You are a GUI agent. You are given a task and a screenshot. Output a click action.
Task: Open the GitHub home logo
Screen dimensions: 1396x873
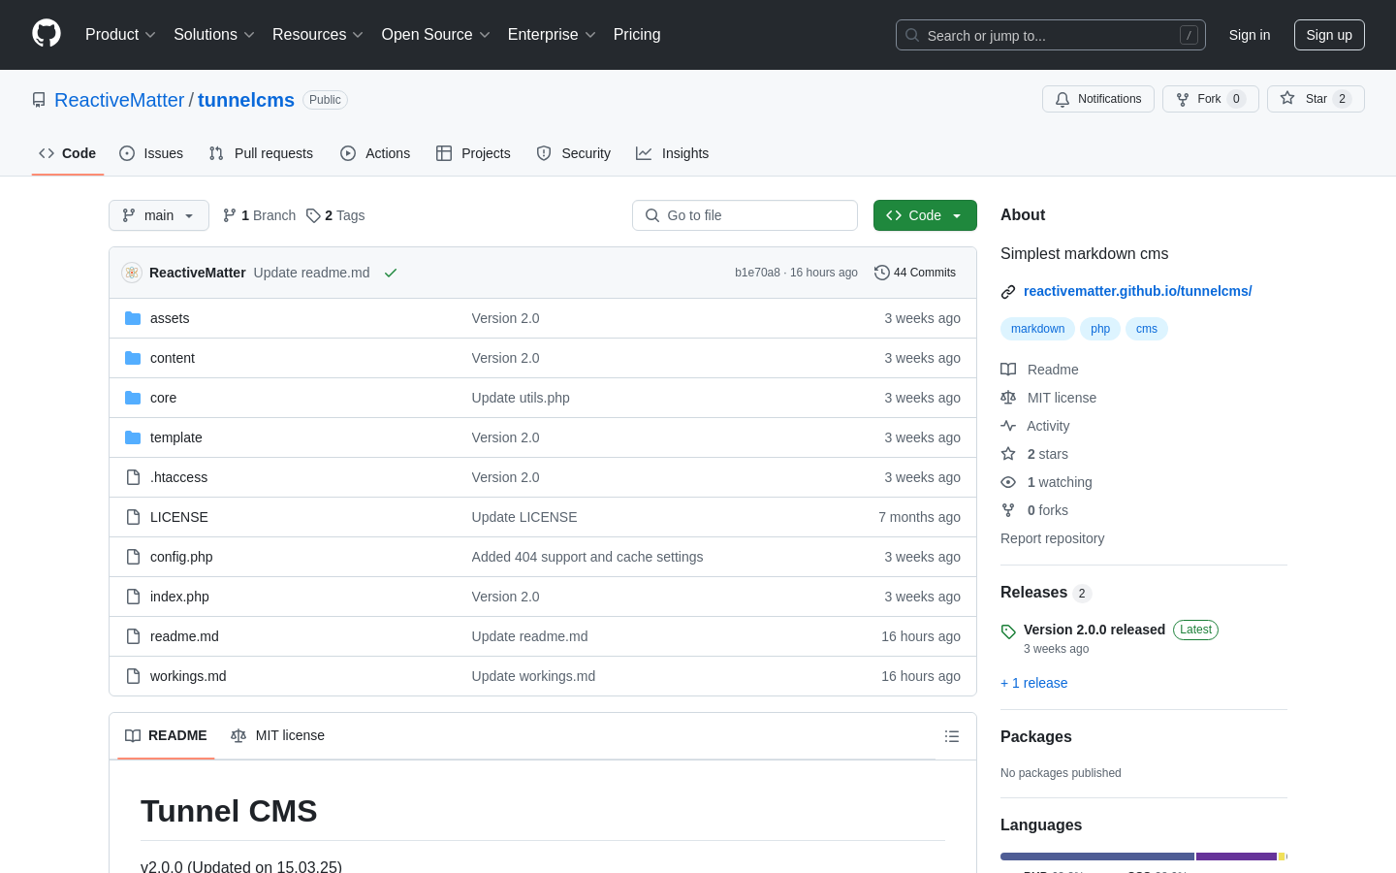tap(47, 34)
